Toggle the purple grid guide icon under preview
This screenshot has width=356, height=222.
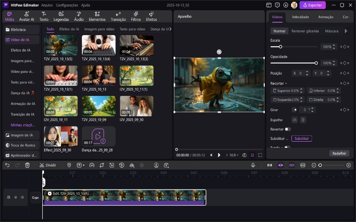tap(252, 155)
